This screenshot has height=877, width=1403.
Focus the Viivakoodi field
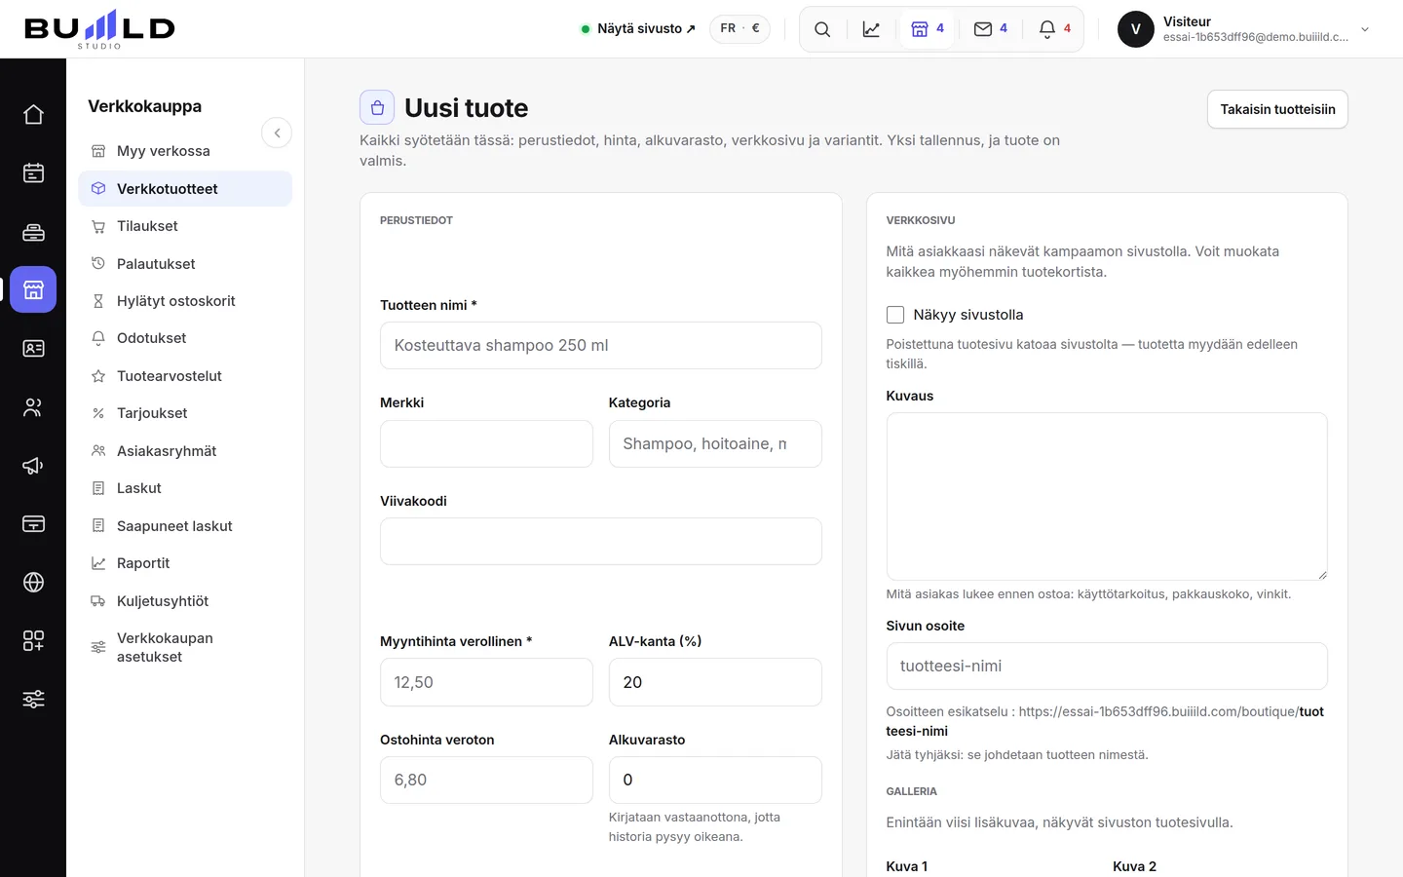click(x=601, y=542)
